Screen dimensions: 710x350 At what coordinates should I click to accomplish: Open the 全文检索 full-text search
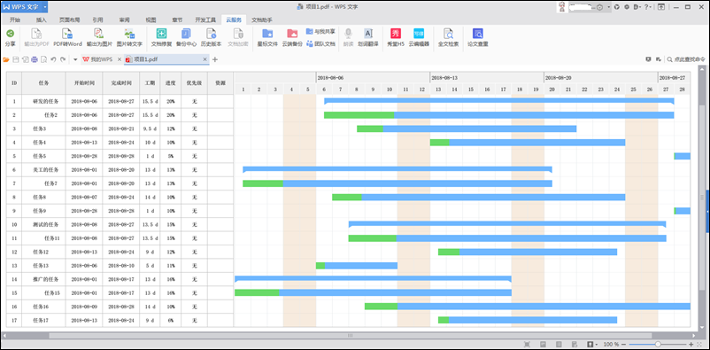click(x=448, y=37)
